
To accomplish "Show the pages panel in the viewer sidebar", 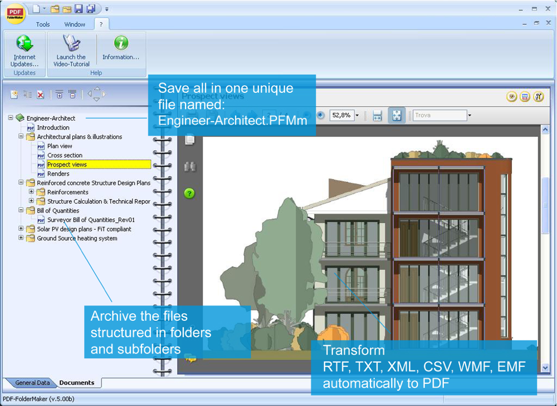I will (x=190, y=140).
